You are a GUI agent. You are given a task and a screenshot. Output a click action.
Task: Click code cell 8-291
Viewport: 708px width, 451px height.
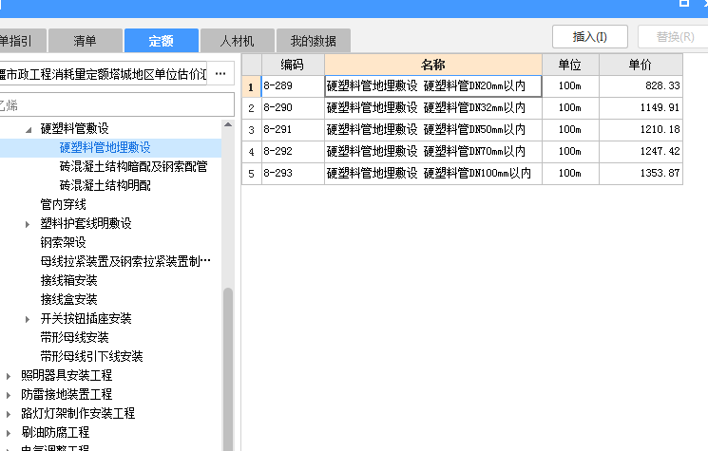(293, 129)
